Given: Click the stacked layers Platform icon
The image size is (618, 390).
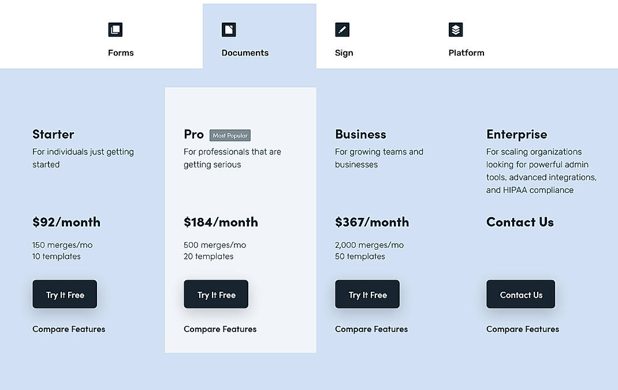Looking at the screenshot, I should (455, 29).
